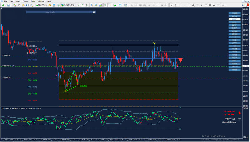Click the Zoom In magnifier icon
This screenshot has width=250, height=142.
point(92,5)
